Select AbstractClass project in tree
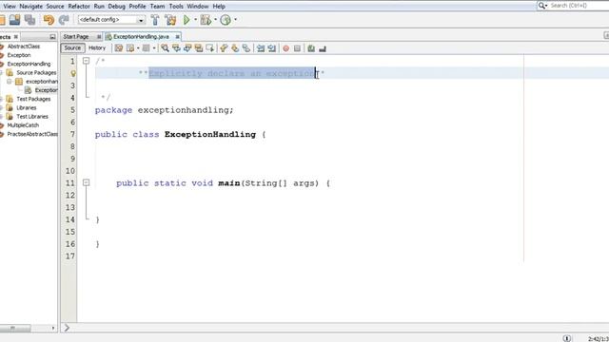The width and height of the screenshot is (609, 342). click(23, 47)
